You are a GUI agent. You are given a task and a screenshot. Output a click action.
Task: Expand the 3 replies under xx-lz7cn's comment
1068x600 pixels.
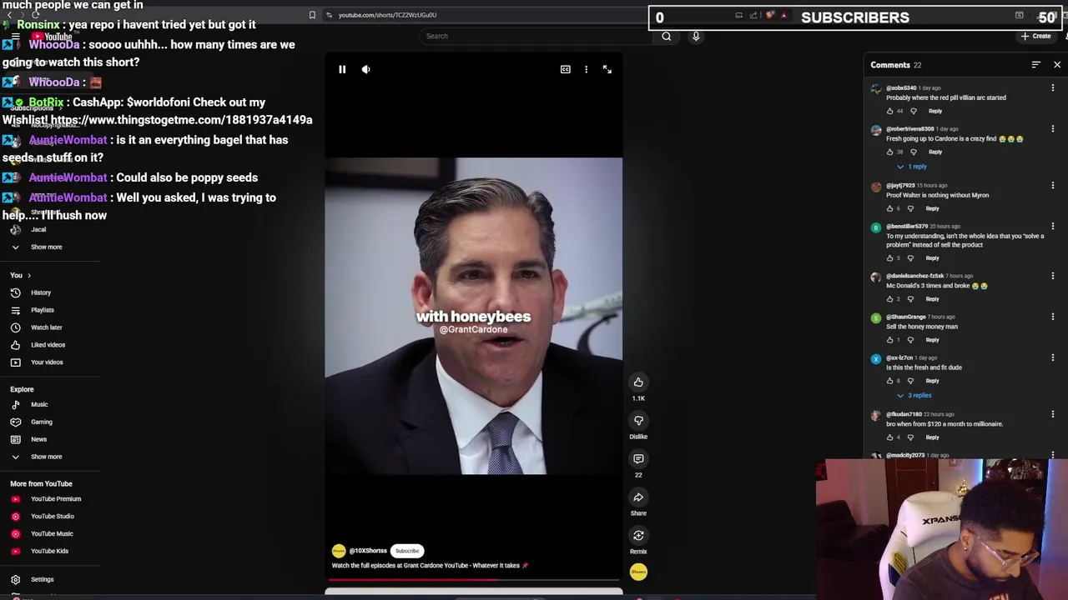(x=914, y=396)
